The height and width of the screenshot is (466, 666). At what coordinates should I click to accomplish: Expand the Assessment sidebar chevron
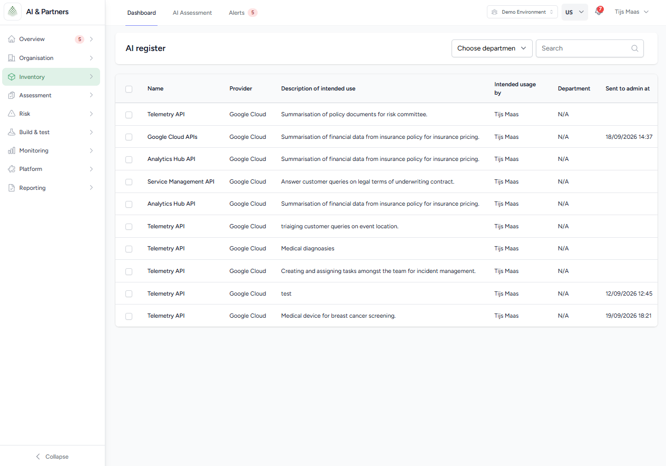(x=91, y=95)
